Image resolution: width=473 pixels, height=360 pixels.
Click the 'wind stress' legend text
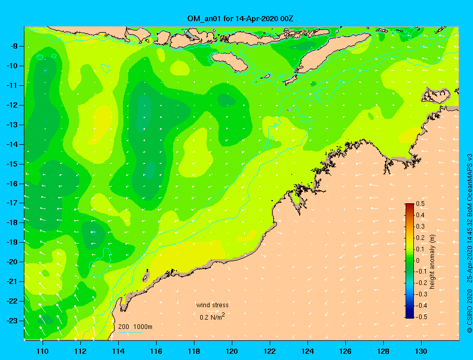click(x=212, y=305)
